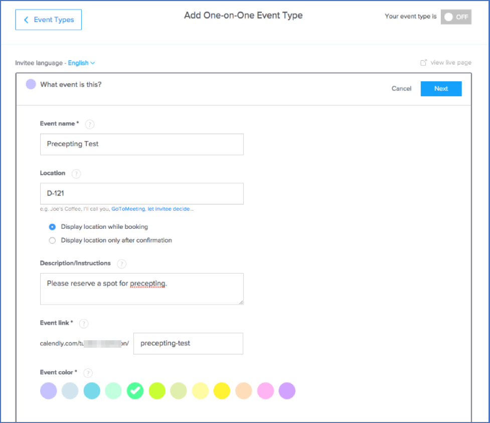The width and height of the screenshot is (490, 423).
Task: Click the help icon beside Event name
Action: click(x=90, y=124)
